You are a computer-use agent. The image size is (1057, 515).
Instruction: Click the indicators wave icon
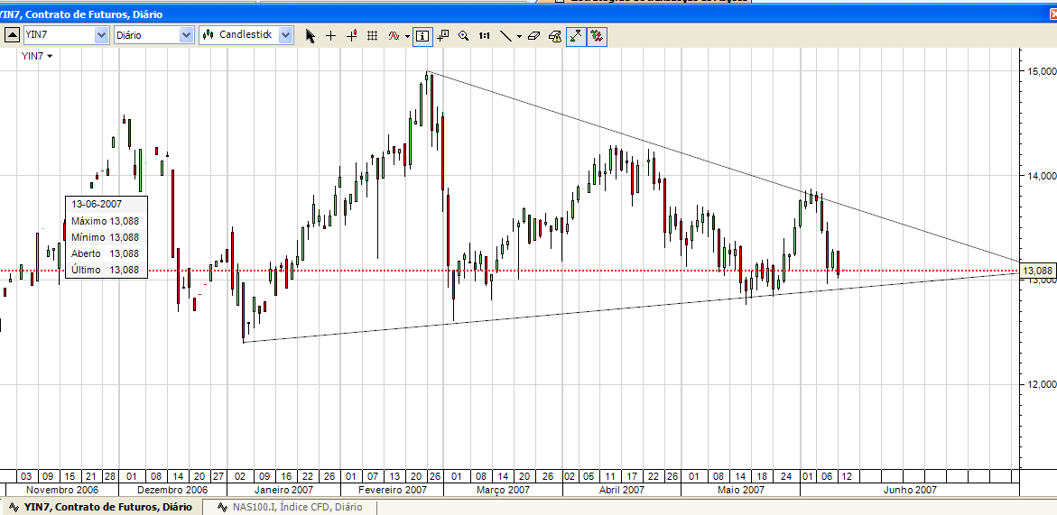[x=394, y=36]
